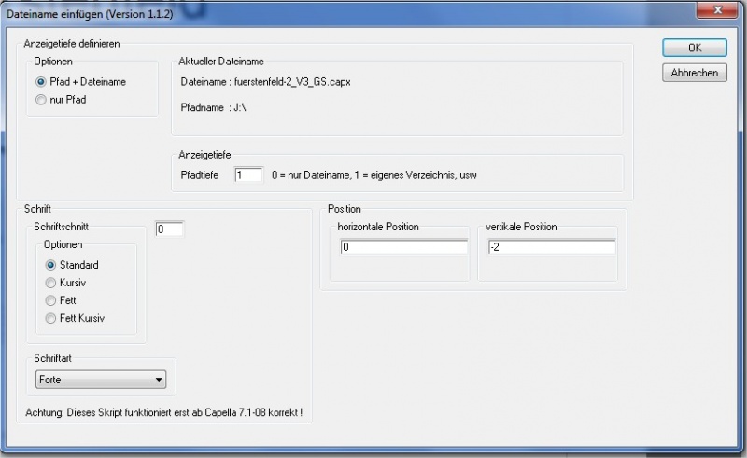Choose the Fett Kursiv font style
747x458 pixels.
click(51, 318)
